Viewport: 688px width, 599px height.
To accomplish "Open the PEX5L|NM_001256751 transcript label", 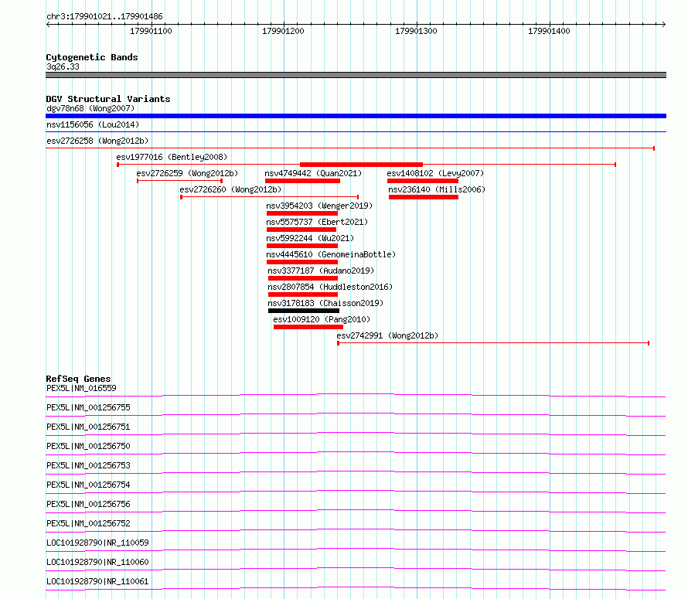I will coord(88,427).
